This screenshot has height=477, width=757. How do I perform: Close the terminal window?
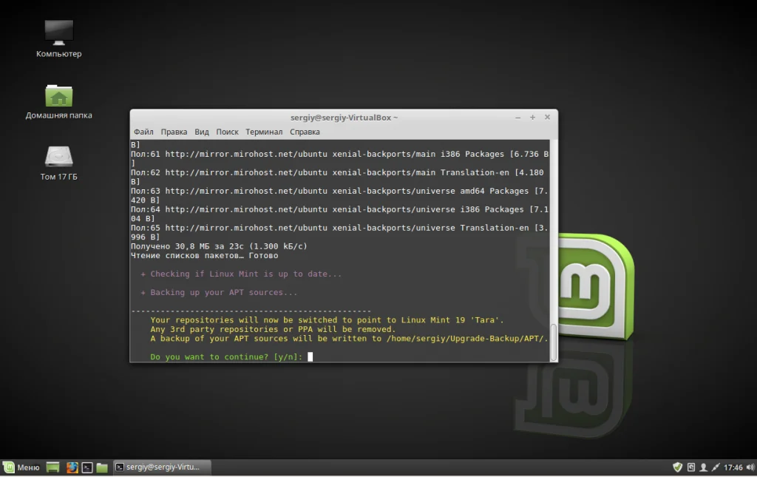click(x=547, y=117)
